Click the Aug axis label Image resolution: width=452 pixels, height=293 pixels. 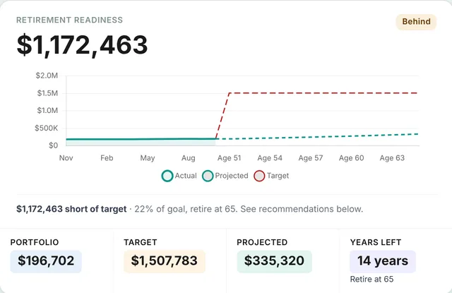[189, 158]
